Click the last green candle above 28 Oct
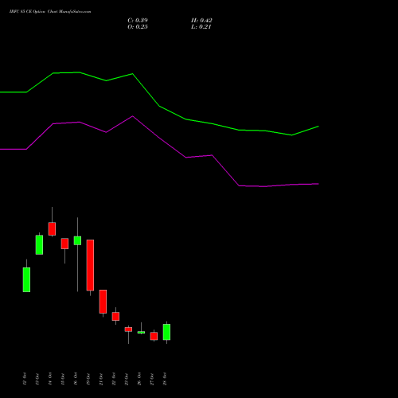 166,332
